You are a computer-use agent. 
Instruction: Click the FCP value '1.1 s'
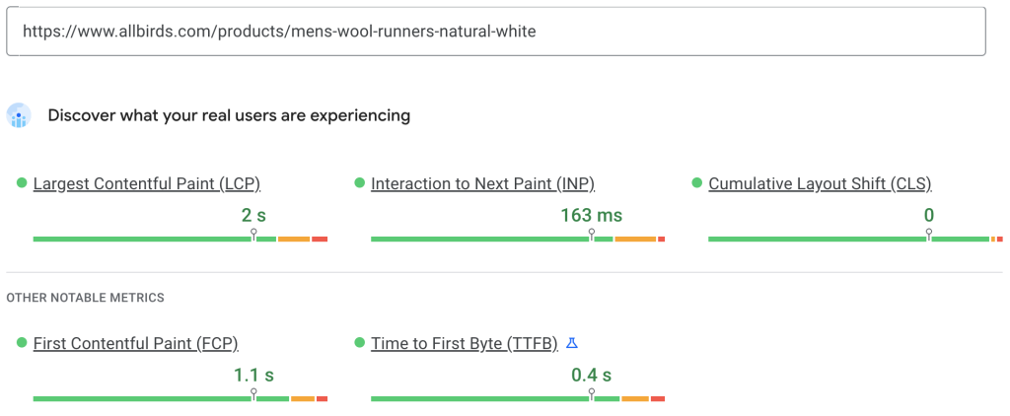253,376
